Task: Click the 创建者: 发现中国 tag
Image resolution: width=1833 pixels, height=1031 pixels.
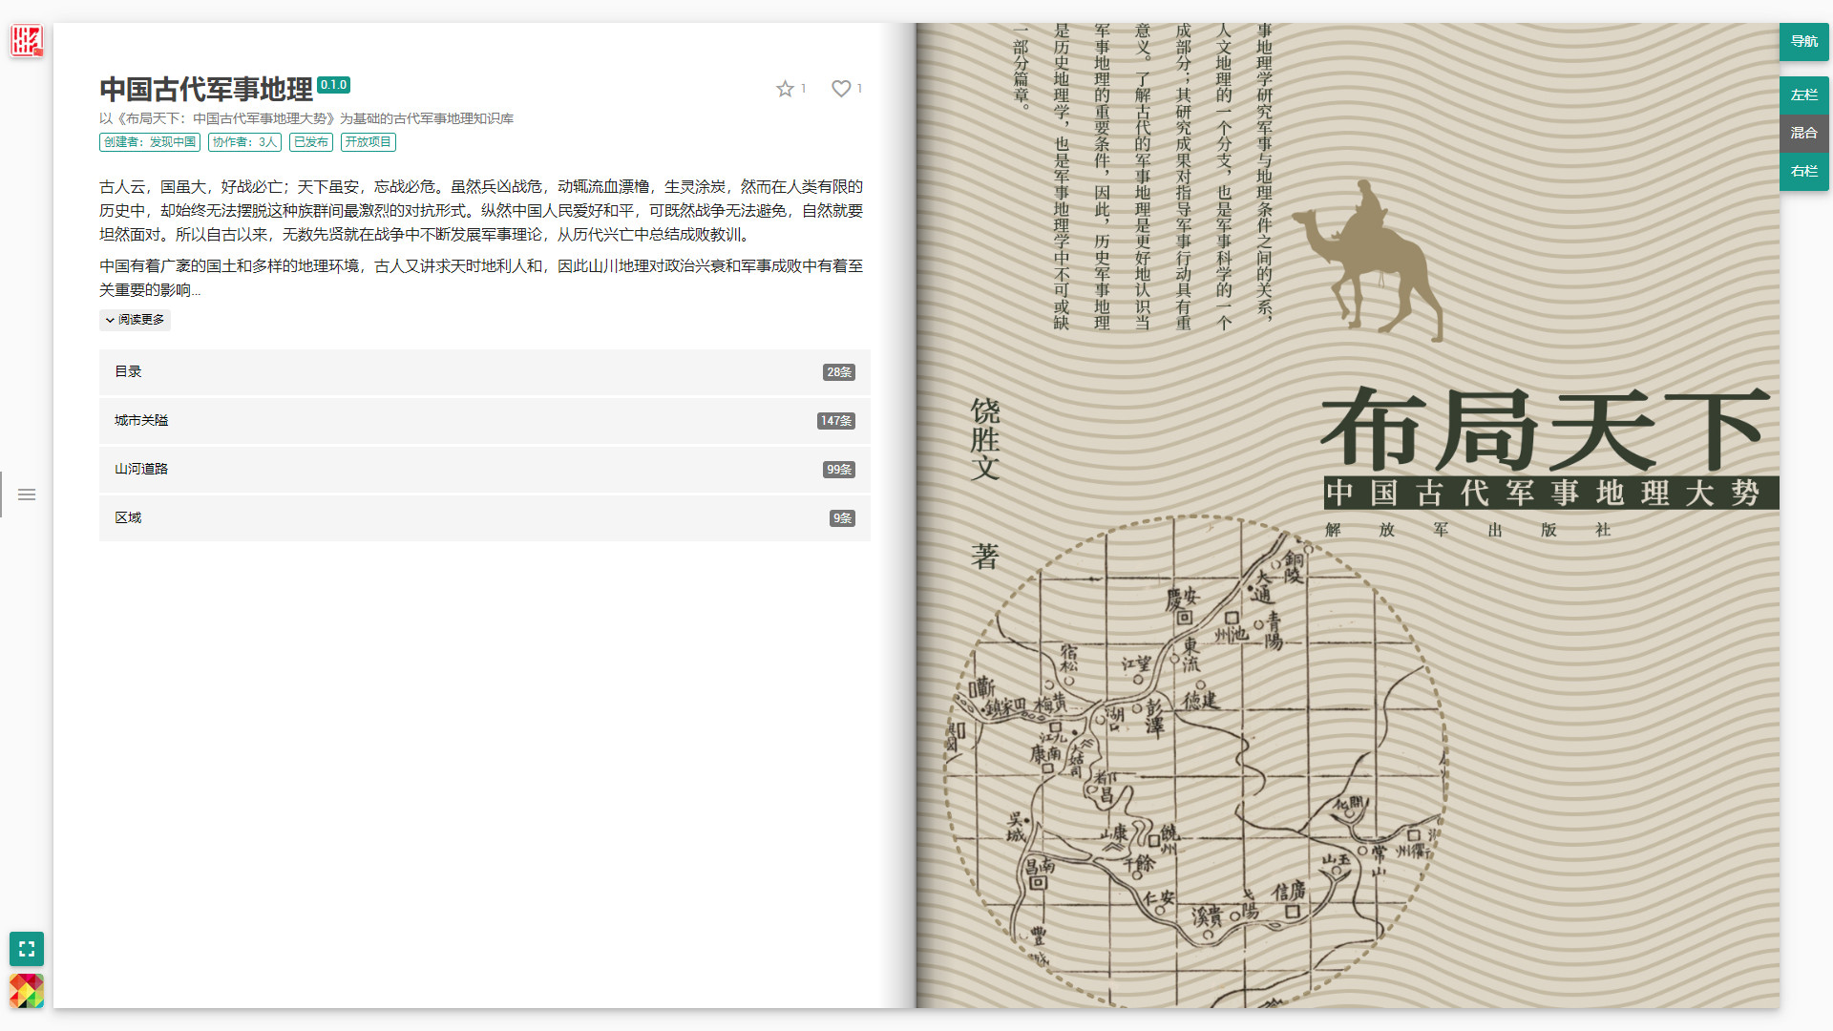Action: click(x=150, y=142)
